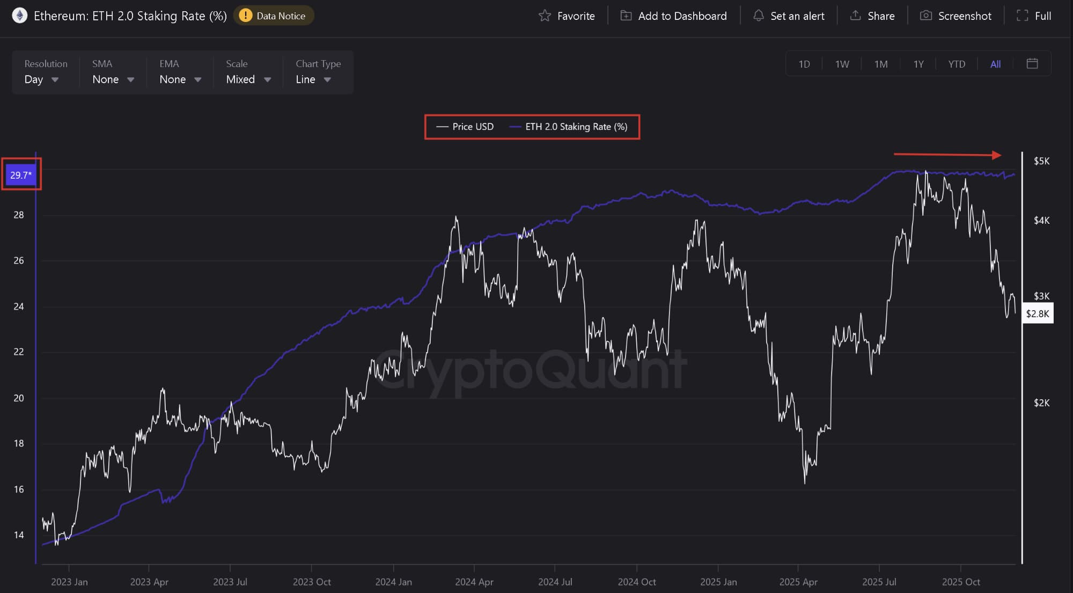
Task: Click the alert bell icon
Action: point(758,16)
